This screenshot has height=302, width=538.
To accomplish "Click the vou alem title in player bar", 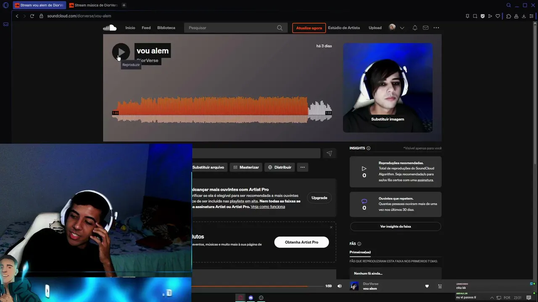I will (370, 289).
